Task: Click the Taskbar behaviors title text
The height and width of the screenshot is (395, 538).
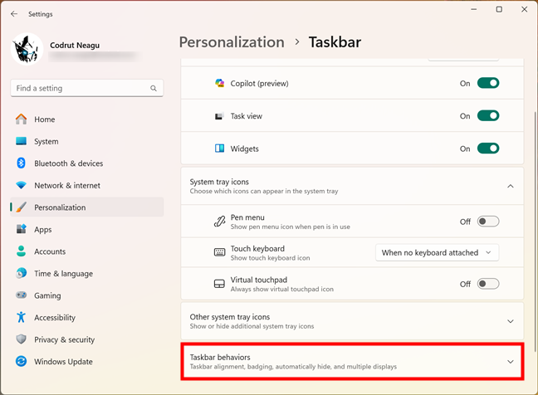Action: pyautogui.click(x=220, y=358)
